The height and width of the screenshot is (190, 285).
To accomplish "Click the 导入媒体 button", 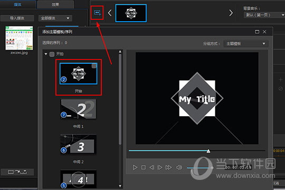I will pos(17,18).
